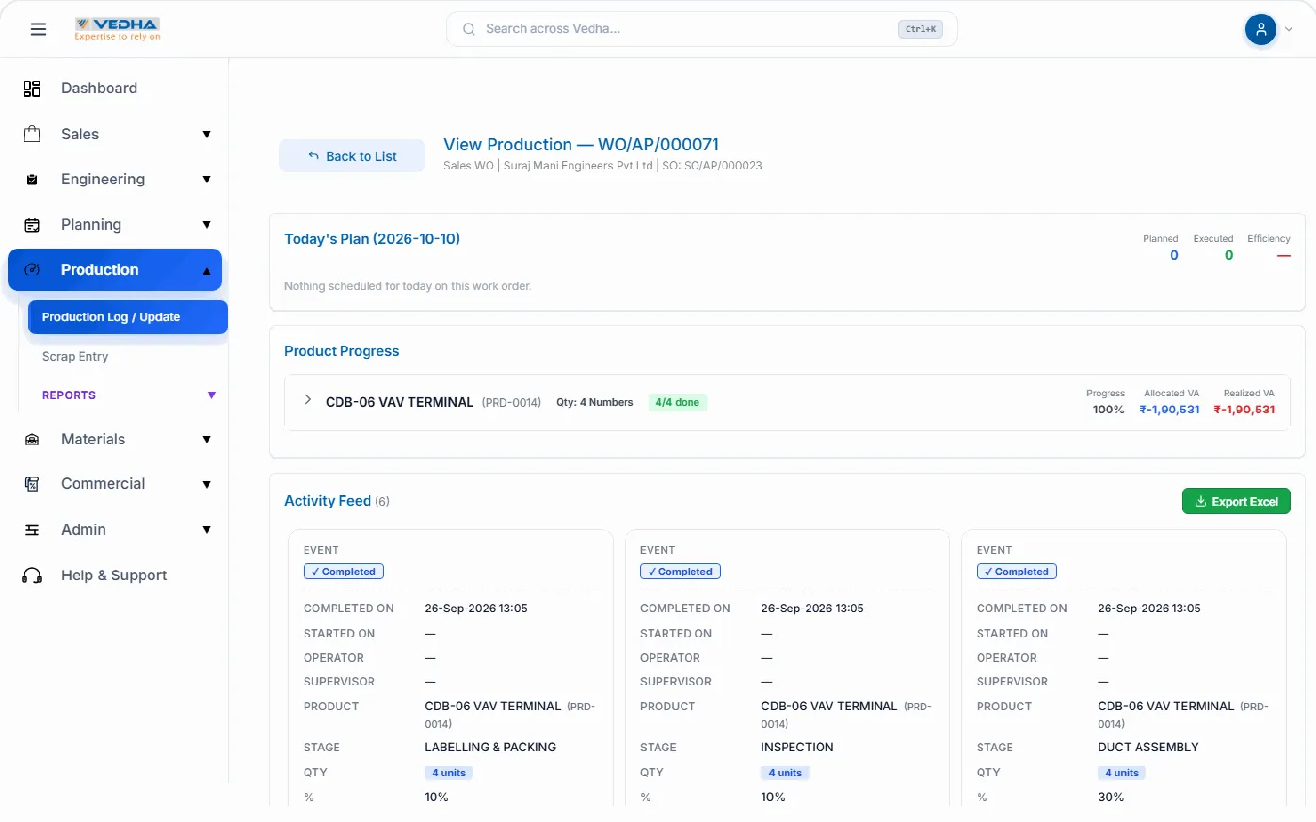Image resolution: width=1316 pixels, height=822 pixels.
Task: Expand the Engineering menu arrow
Action: tap(206, 180)
